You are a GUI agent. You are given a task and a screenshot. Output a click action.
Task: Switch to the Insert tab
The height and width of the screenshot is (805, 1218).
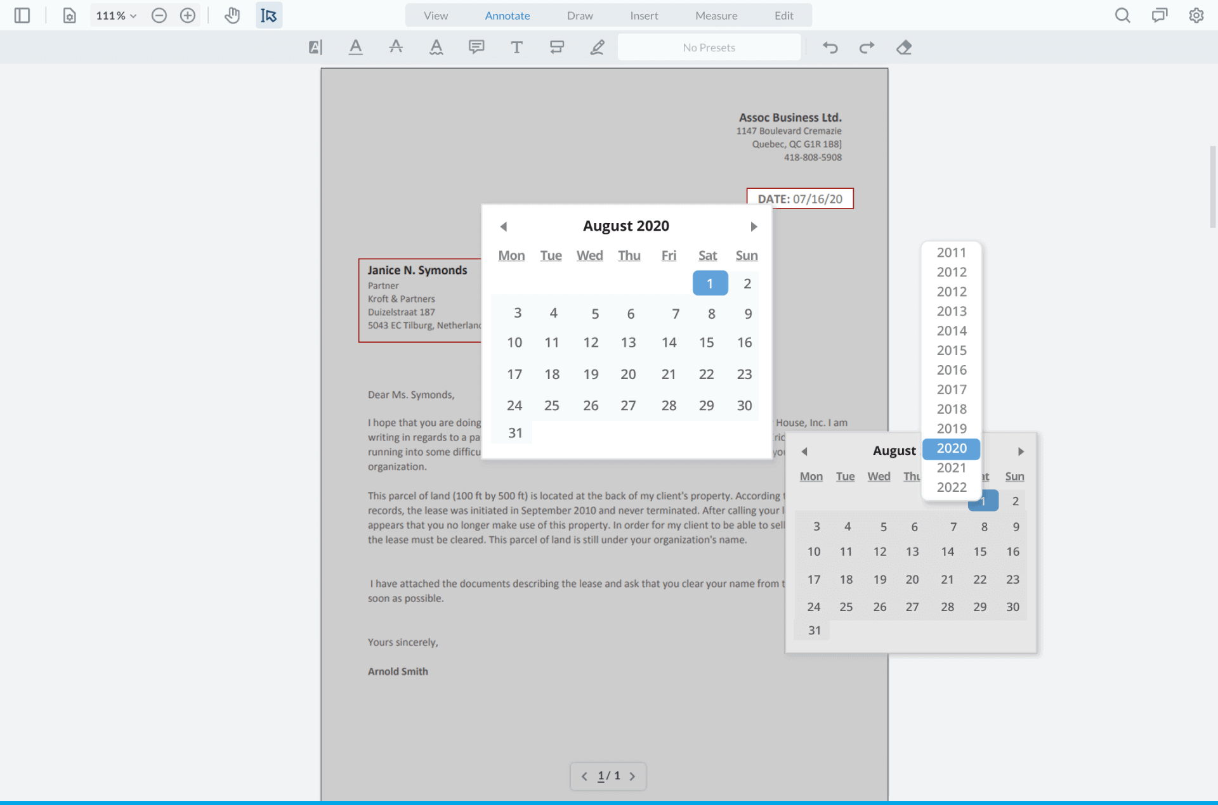click(x=644, y=15)
